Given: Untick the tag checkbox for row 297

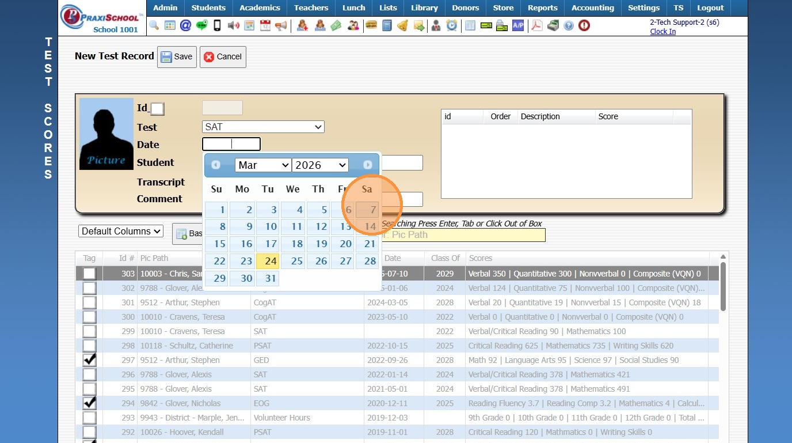Looking at the screenshot, I should 89,360.
